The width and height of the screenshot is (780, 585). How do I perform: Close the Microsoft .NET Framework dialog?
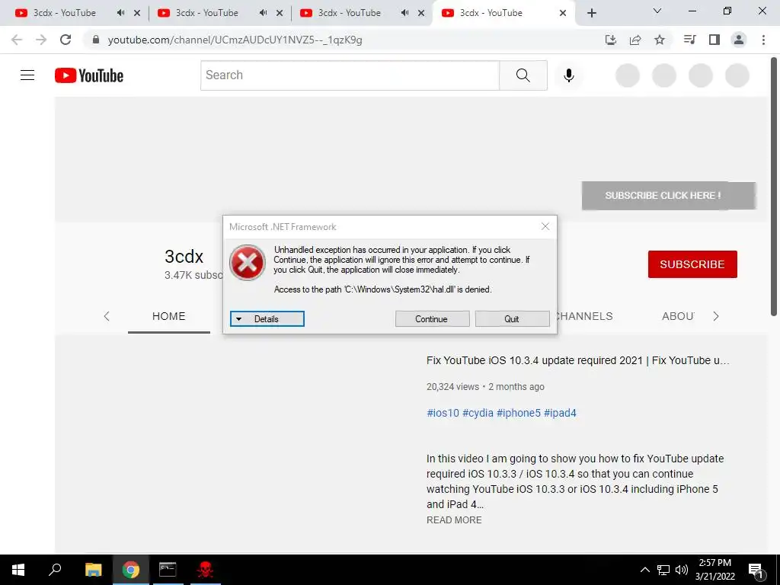(x=545, y=227)
